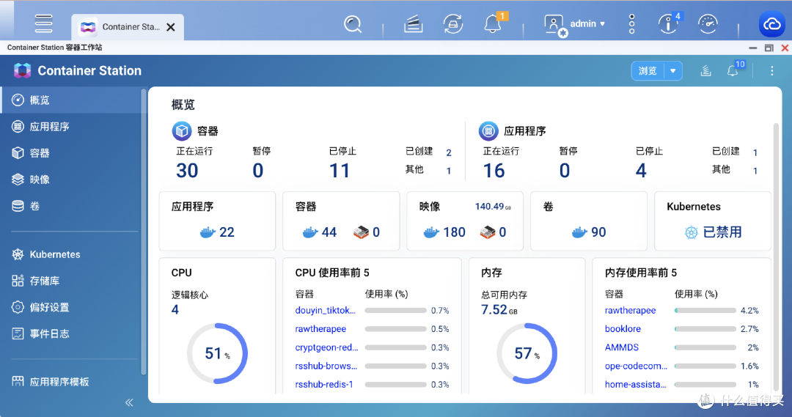The image size is (792, 417).
Task: Click the 140.49 GB image size value
Action: [493, 207]
